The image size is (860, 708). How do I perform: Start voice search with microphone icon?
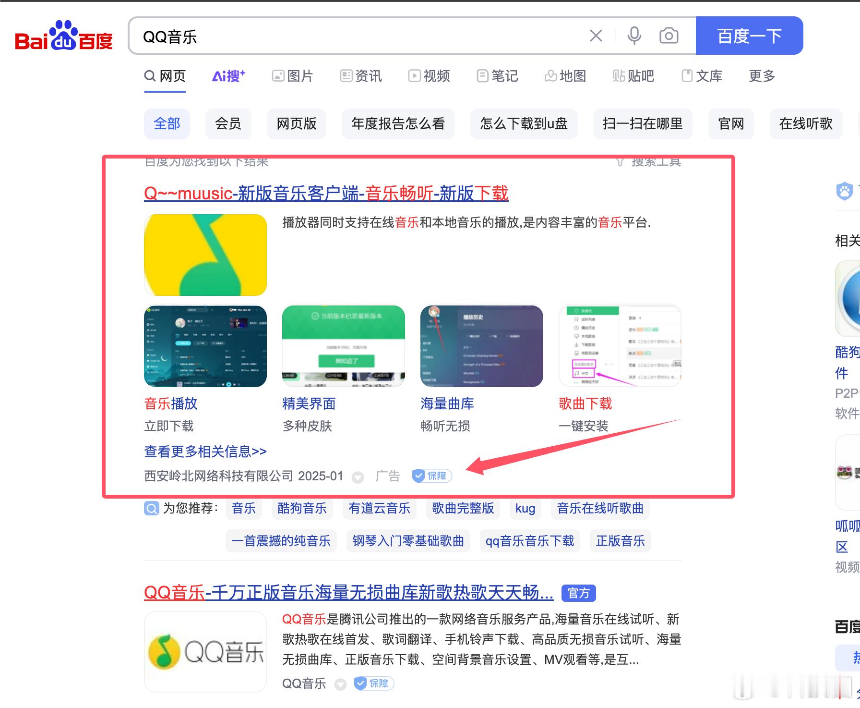[634, 36]
